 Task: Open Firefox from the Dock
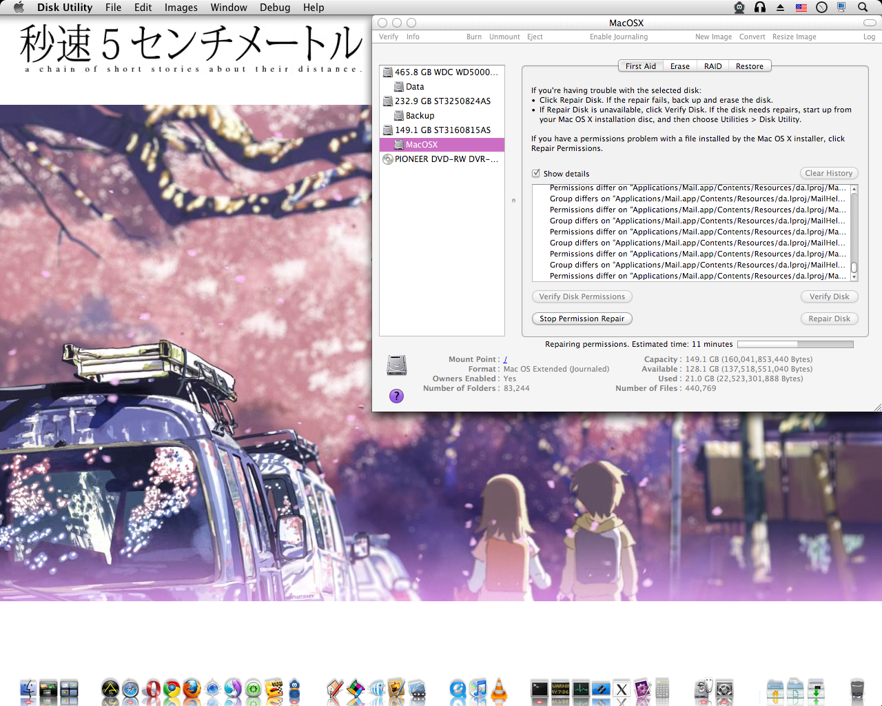point(192,689)
